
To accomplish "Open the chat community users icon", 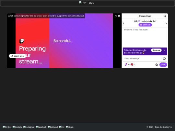I will coord(165,16).
